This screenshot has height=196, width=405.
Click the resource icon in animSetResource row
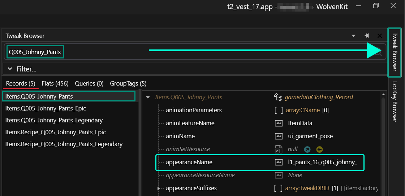click(x=279, y=149)
